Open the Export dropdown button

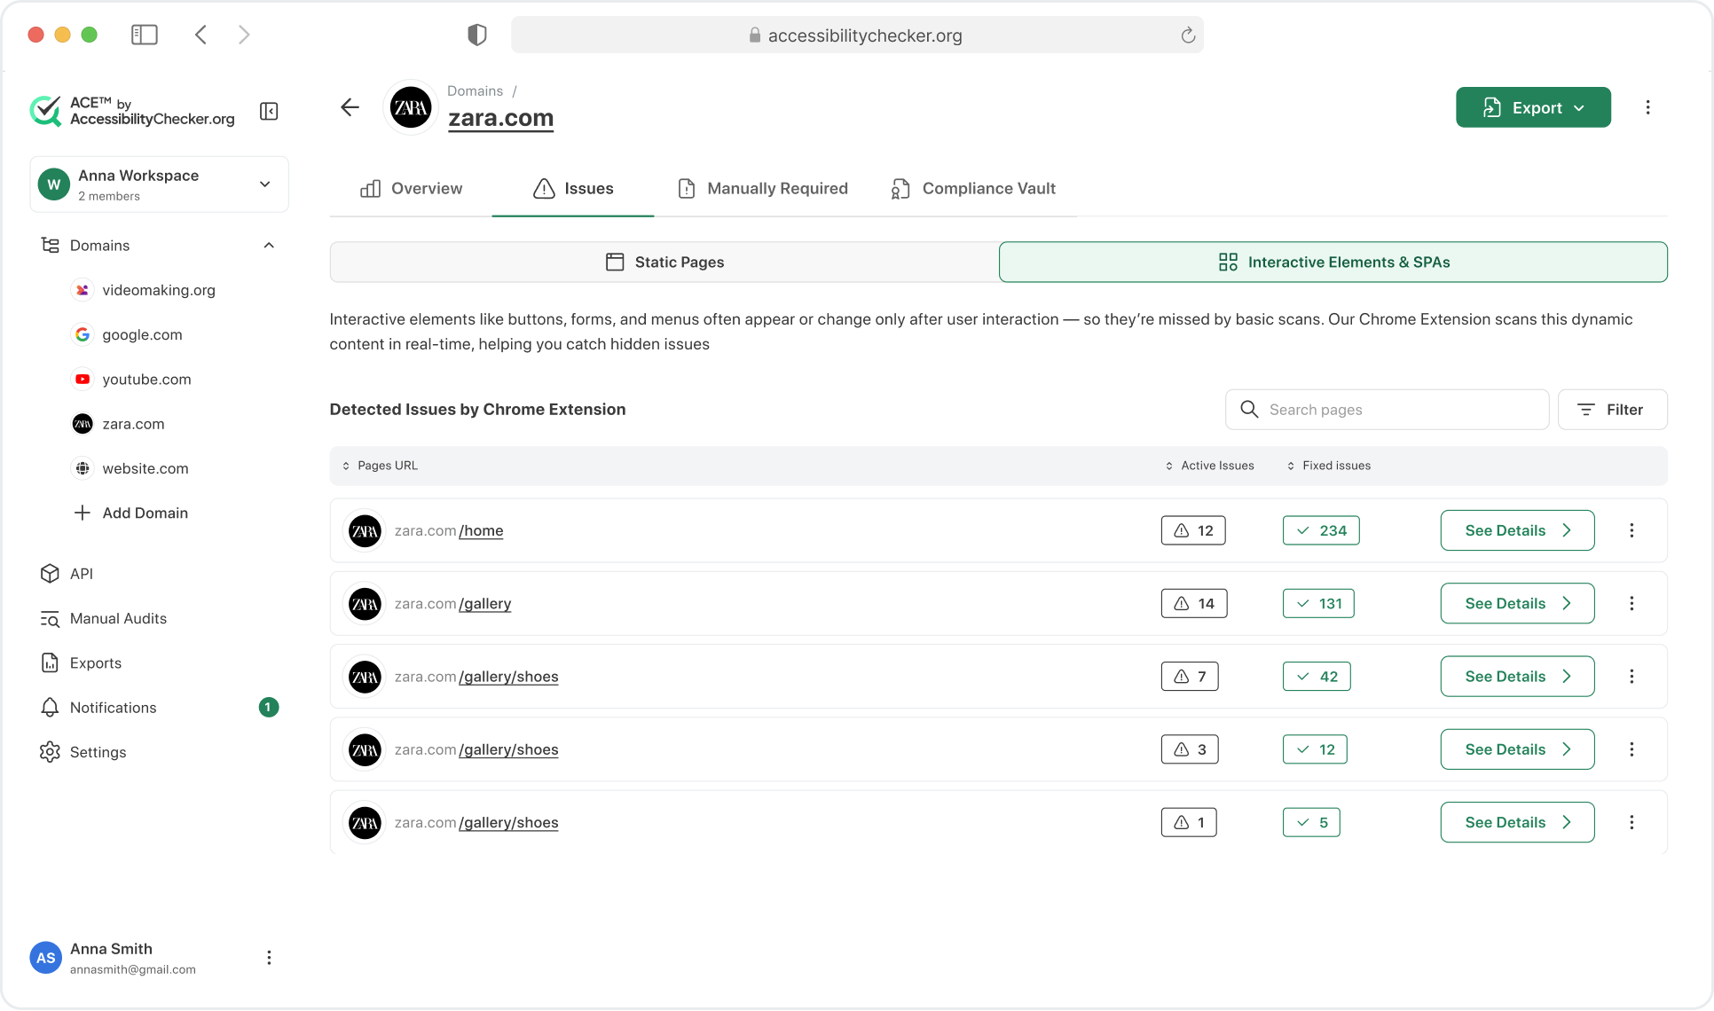click(1533, 107)
